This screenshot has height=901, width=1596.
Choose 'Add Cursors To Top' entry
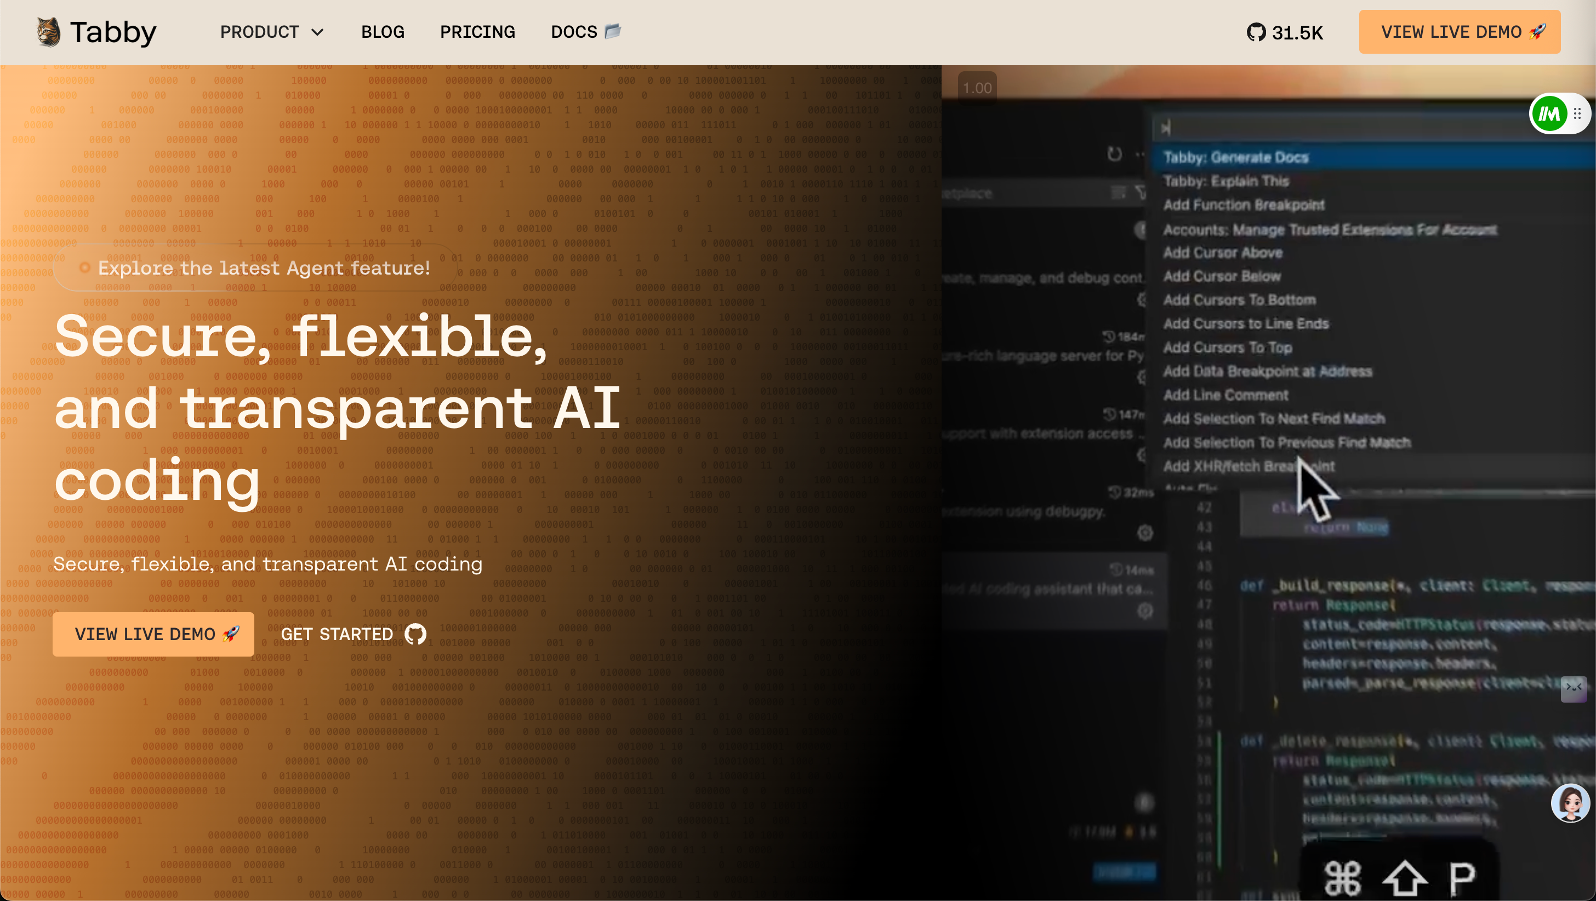pyautogui.click(x=1373, y=347)
